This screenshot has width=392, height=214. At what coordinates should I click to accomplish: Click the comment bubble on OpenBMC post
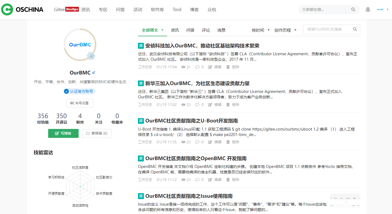pos(197,180)
